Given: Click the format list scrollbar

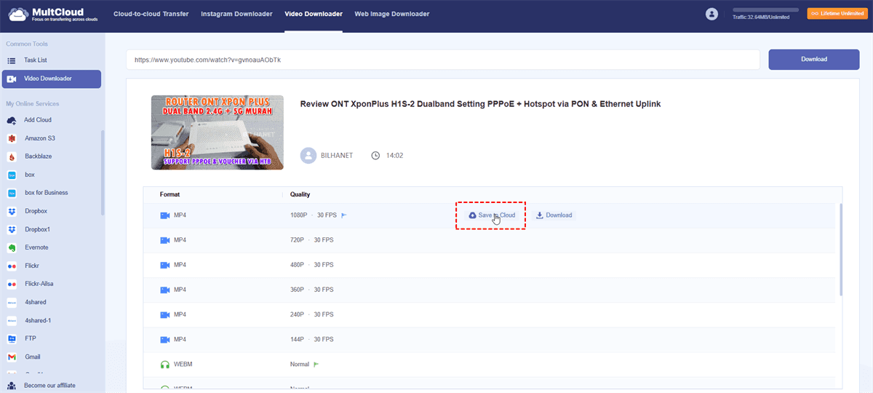Looking at the screenshot, I should click(841, 249).
